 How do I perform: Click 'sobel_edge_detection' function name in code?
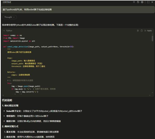[18, 47]
